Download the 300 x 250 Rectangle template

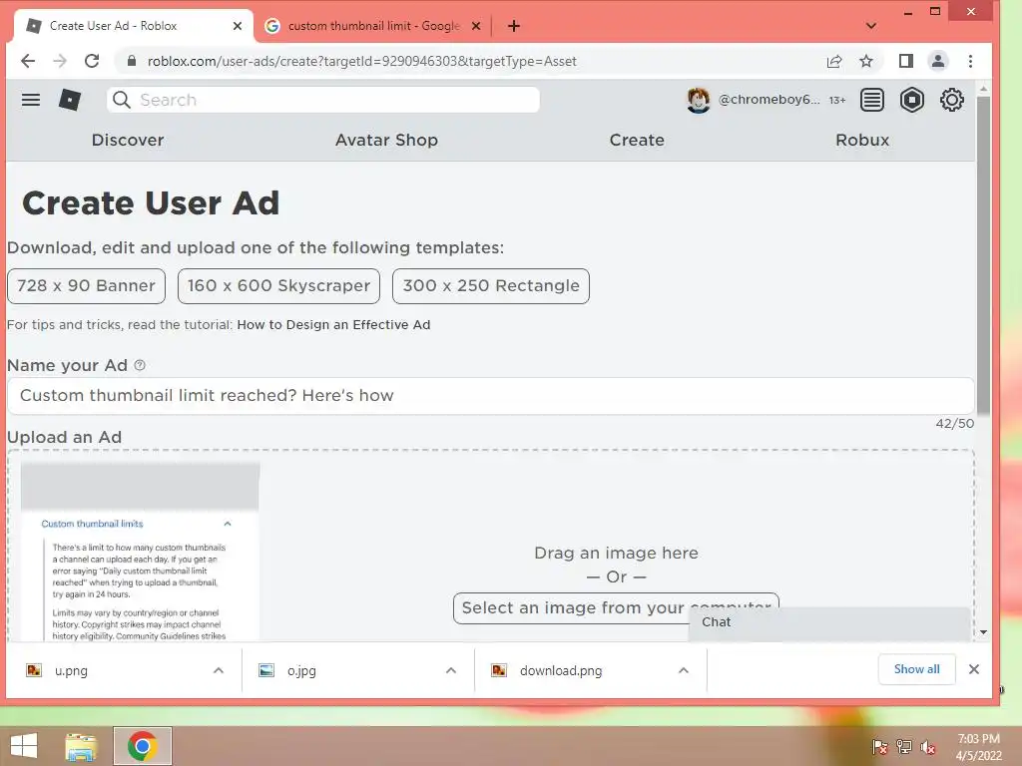coord(491,286)
